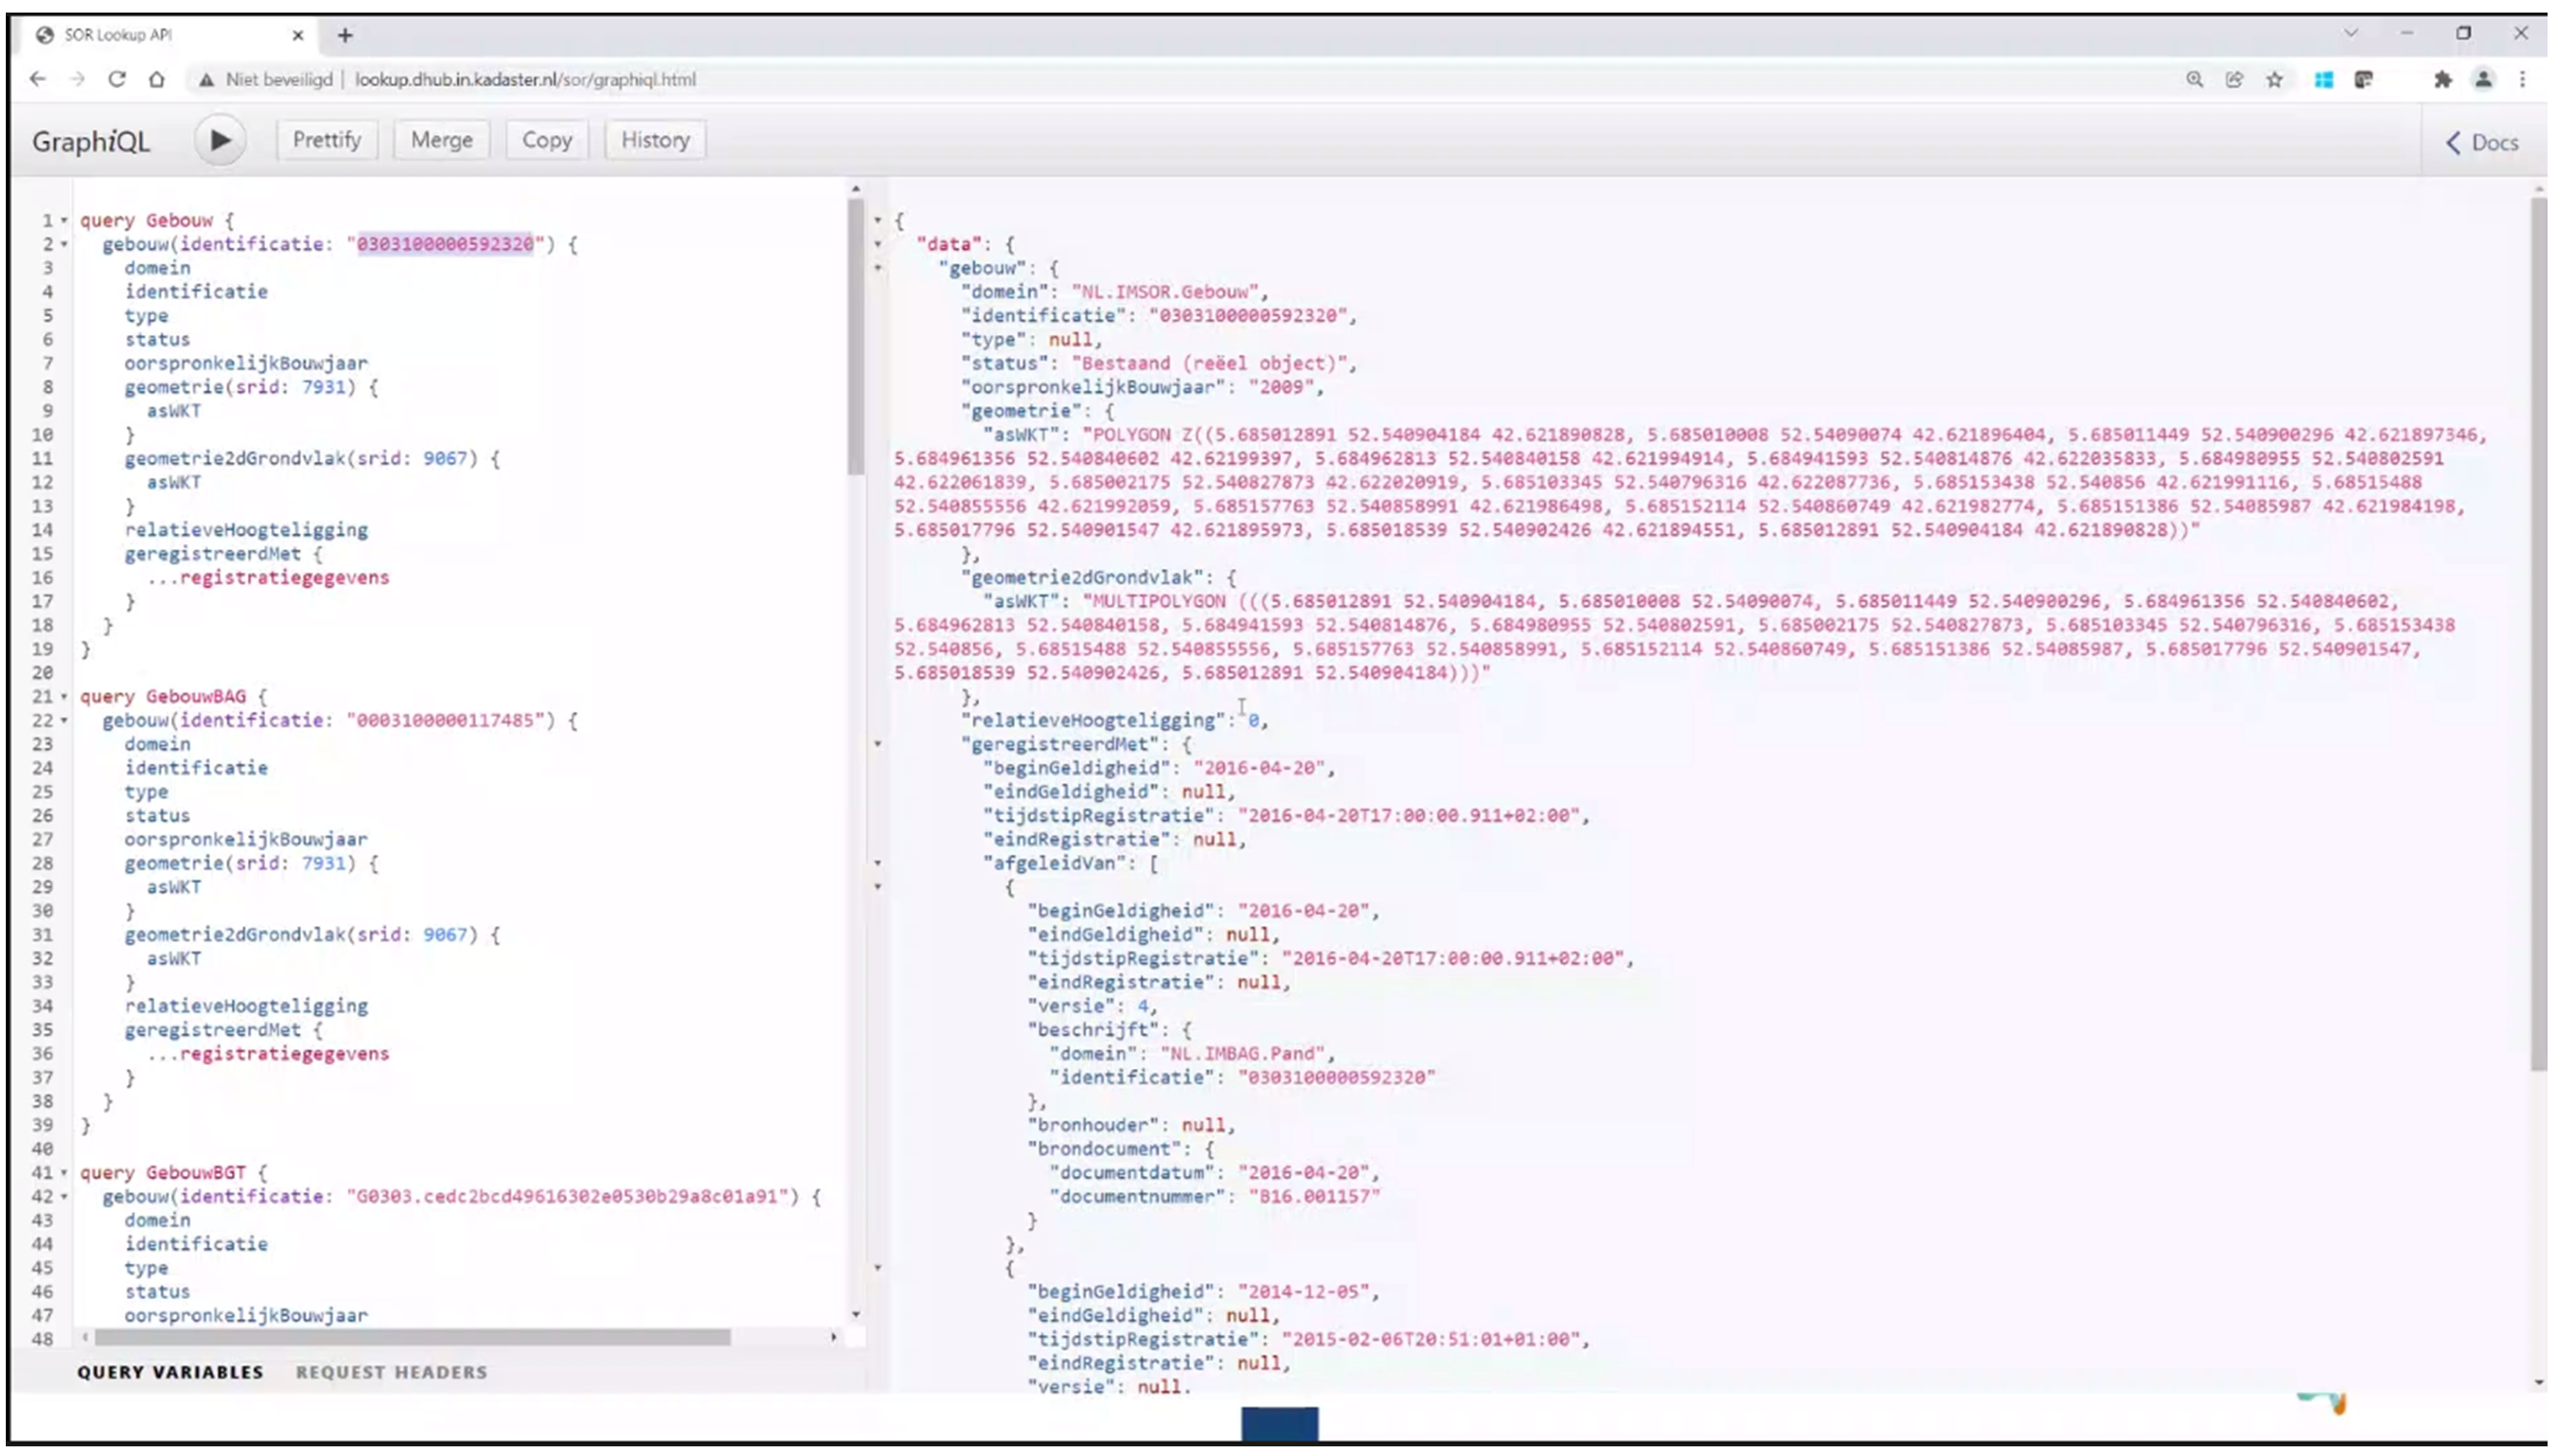This screenshot has height=1456, width=2563.
Task: Click the relatieveHoogteligging field on line 14
Action: point(246,530)
